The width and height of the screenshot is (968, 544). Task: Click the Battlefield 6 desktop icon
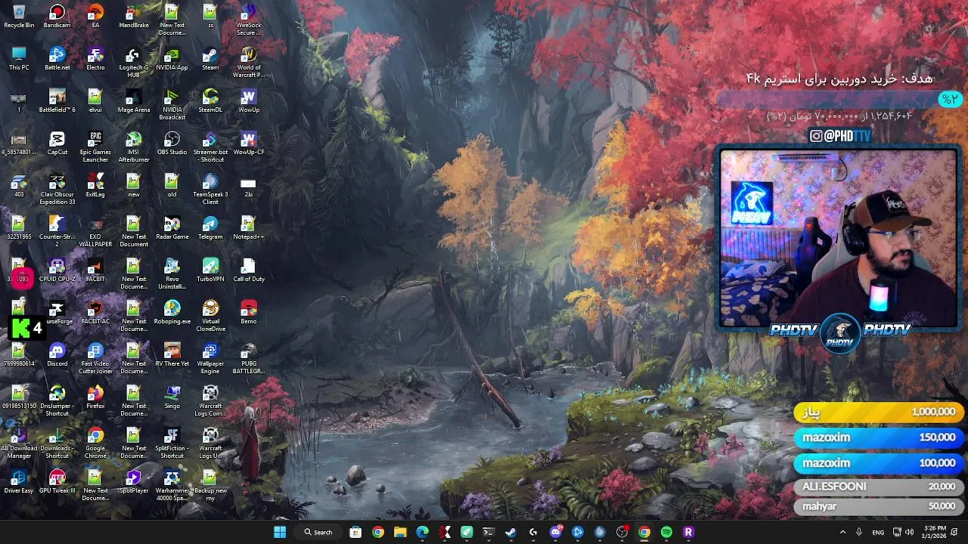[x=57, y=101]
